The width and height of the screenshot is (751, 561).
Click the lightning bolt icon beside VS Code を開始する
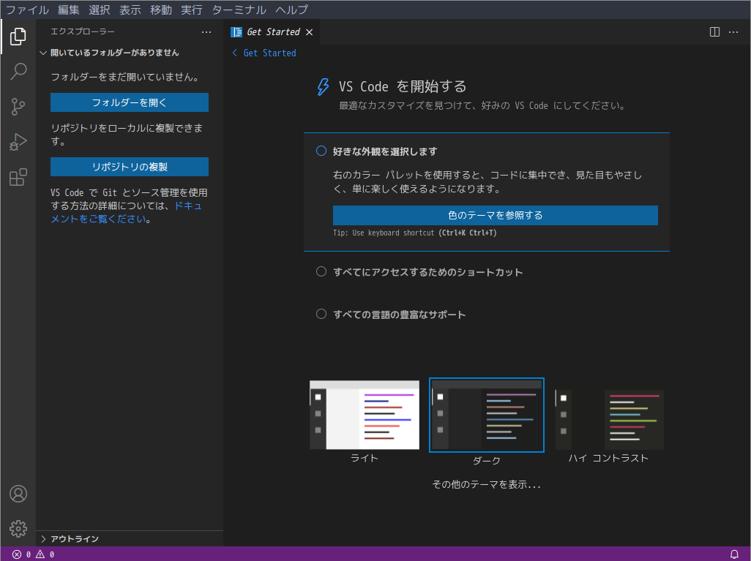323,87
